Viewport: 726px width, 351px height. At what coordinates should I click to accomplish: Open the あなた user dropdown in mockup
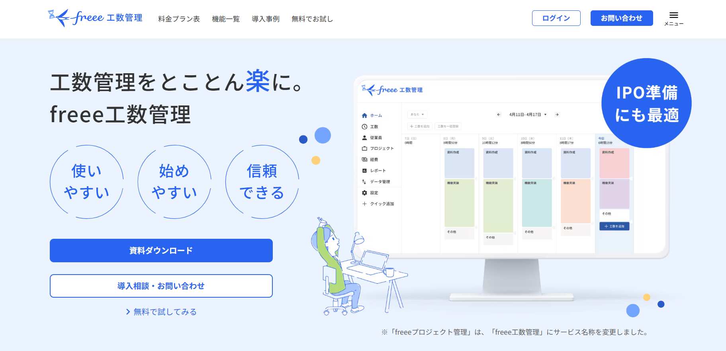click(417, 114)
